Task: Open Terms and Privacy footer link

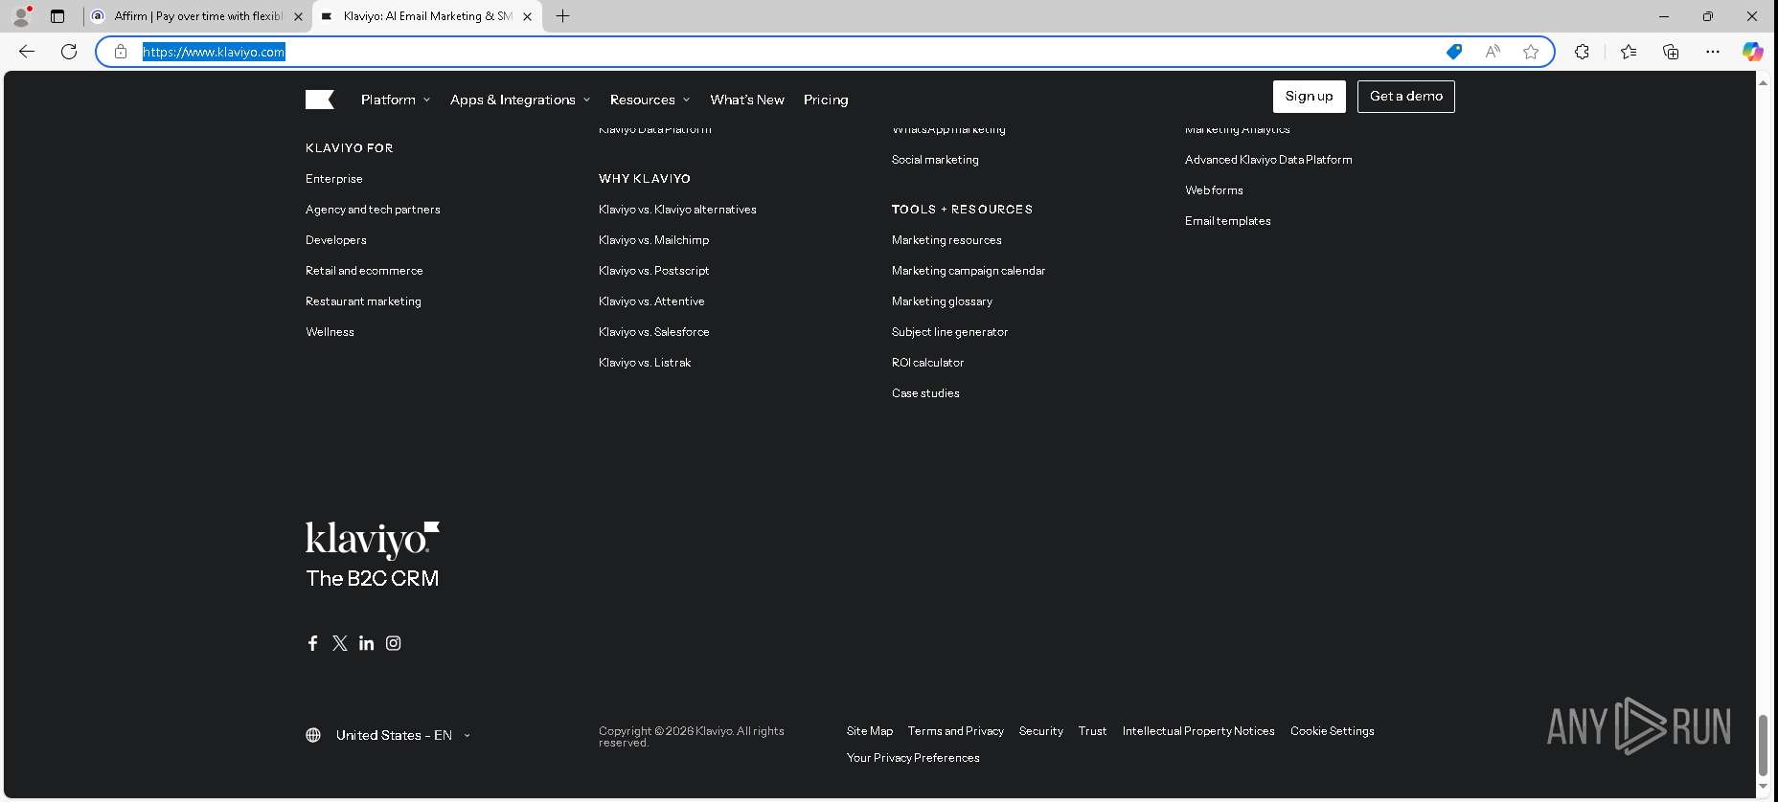Action: tap(956, 731)
